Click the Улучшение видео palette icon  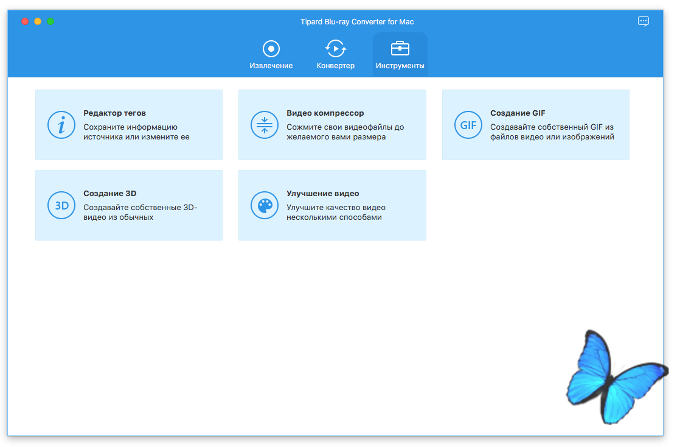point(264,205)
